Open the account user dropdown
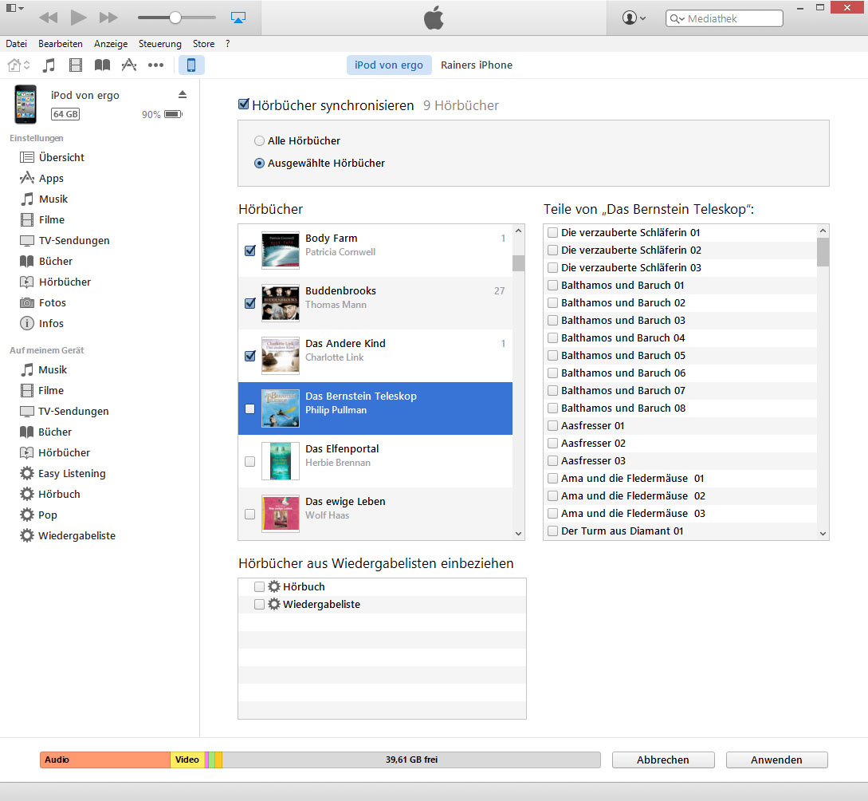This screenshot has width=868, height=801. coord(634,18)
